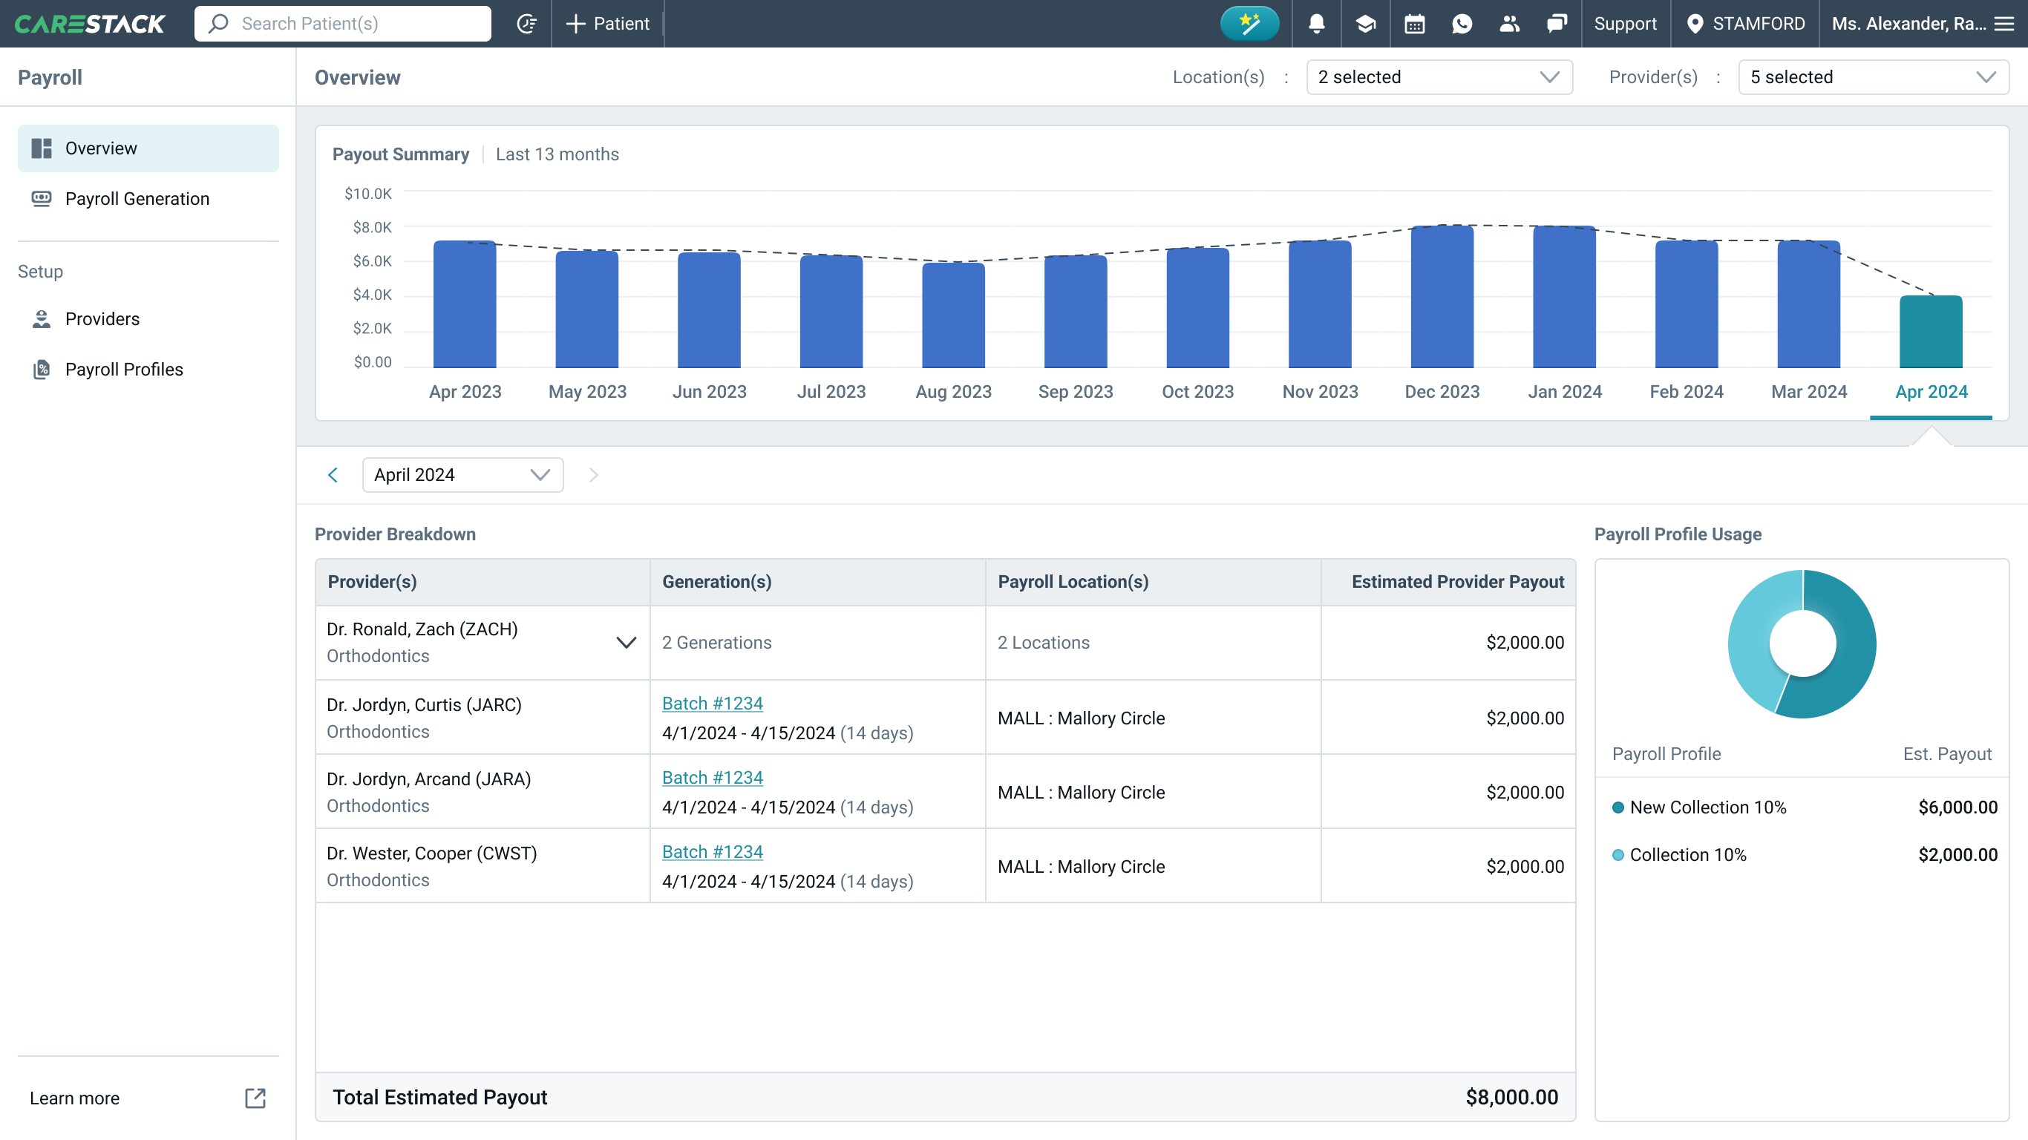Click the hamburger menu next to user name
2028x1140 pixels.
(2004, 24)
